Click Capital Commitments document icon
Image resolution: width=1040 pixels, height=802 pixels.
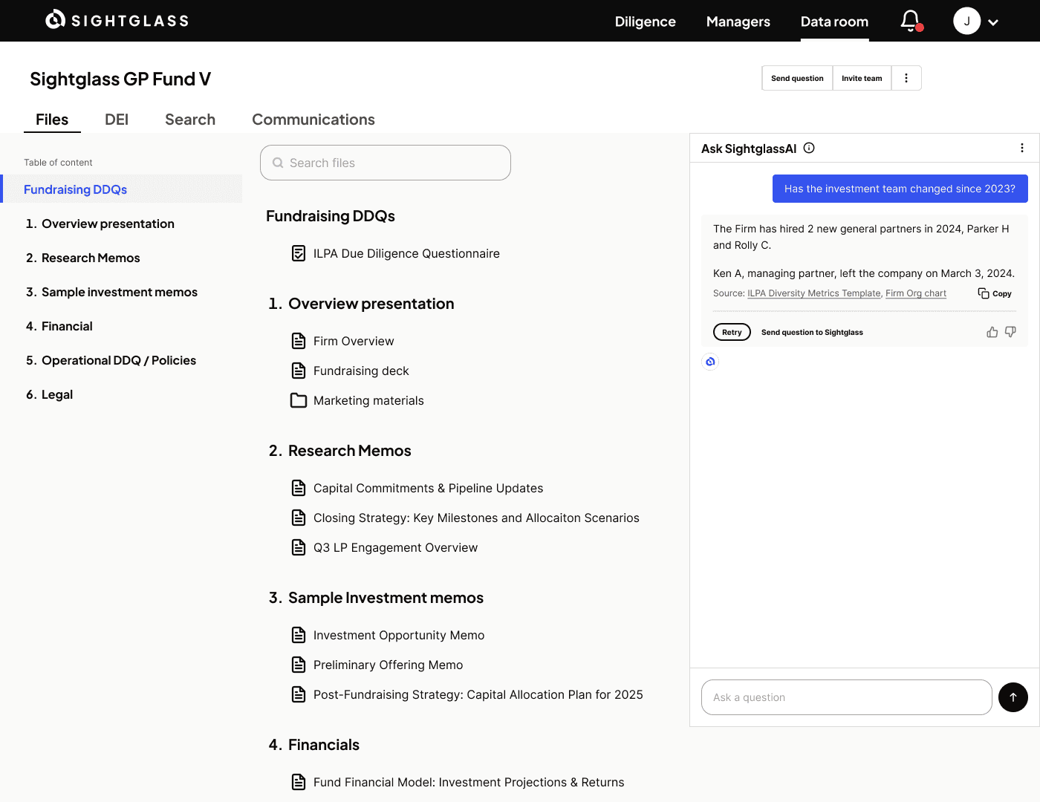point(299,488)
